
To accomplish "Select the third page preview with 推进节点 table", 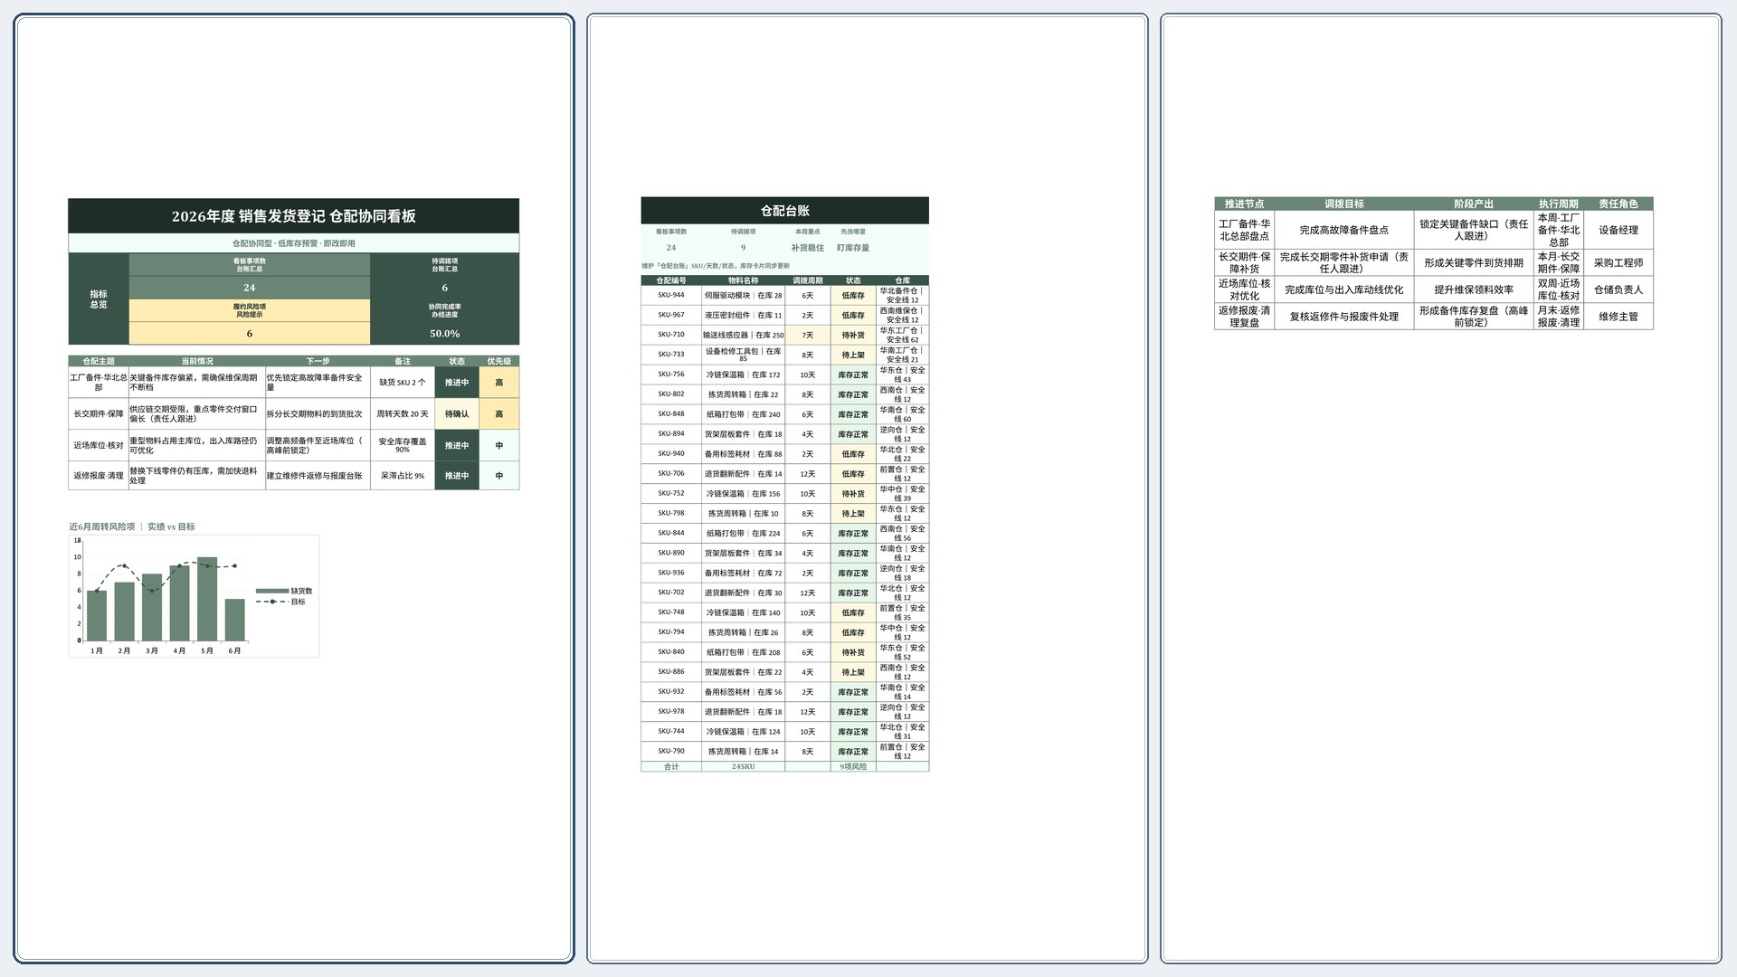I will 1441,488.
